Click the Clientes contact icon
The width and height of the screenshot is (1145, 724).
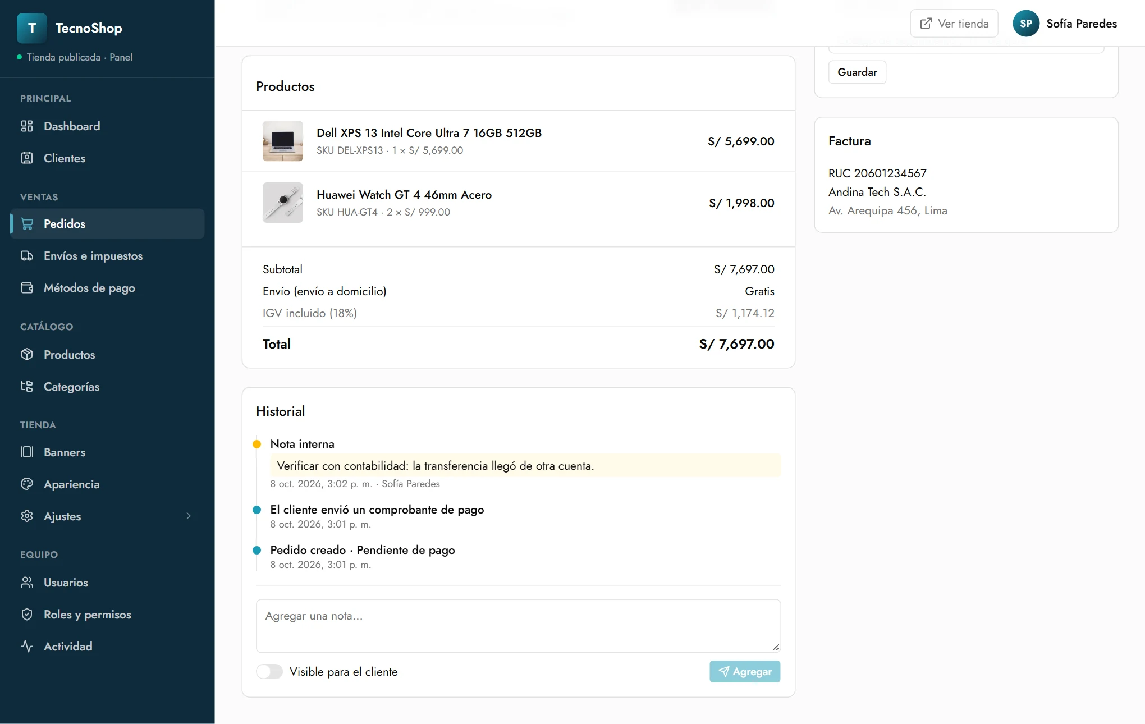pos(27,158)
